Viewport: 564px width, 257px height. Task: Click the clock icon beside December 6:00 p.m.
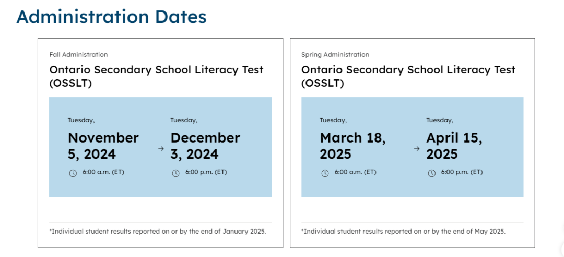[x=175, y=173]
